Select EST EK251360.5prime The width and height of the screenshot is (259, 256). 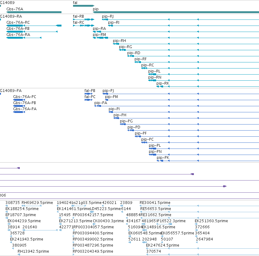(x=211, y=221)
